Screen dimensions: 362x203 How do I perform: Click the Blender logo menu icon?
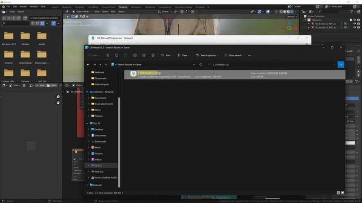click(3, 7)
